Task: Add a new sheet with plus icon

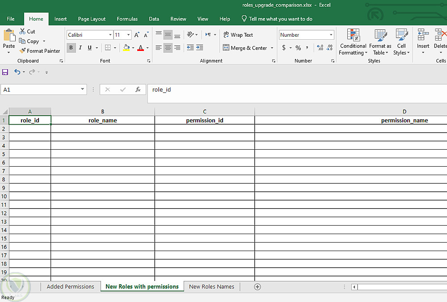Action: 257,287
